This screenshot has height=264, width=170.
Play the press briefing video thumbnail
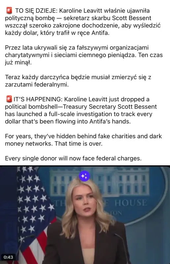coord(85,215)
